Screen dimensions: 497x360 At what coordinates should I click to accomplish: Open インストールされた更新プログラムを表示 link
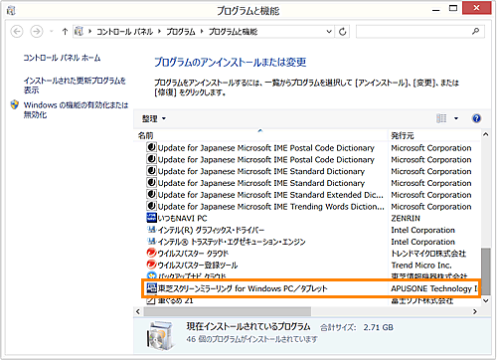pyautogui.click(x=75, y=86)
